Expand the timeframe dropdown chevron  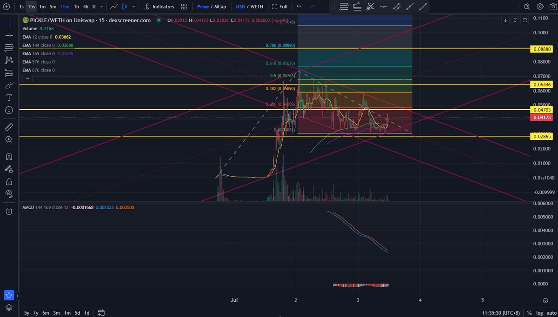tap(101, 7)
